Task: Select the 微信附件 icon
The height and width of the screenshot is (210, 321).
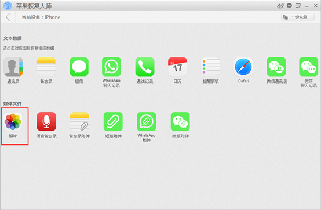Action: click(x=180, y=122)
